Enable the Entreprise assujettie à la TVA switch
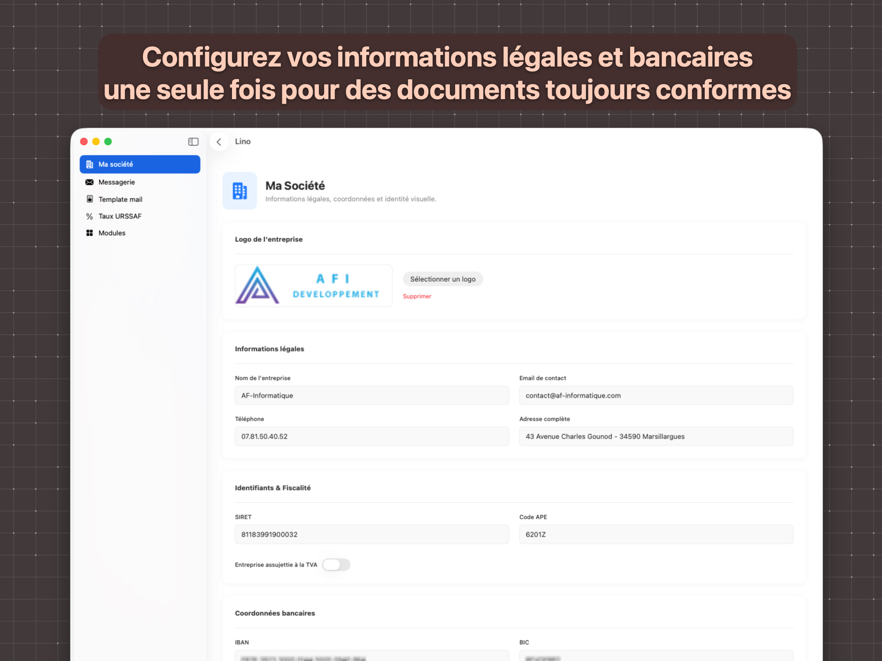The height and width of the screenshot is (661, 882). 336,564
